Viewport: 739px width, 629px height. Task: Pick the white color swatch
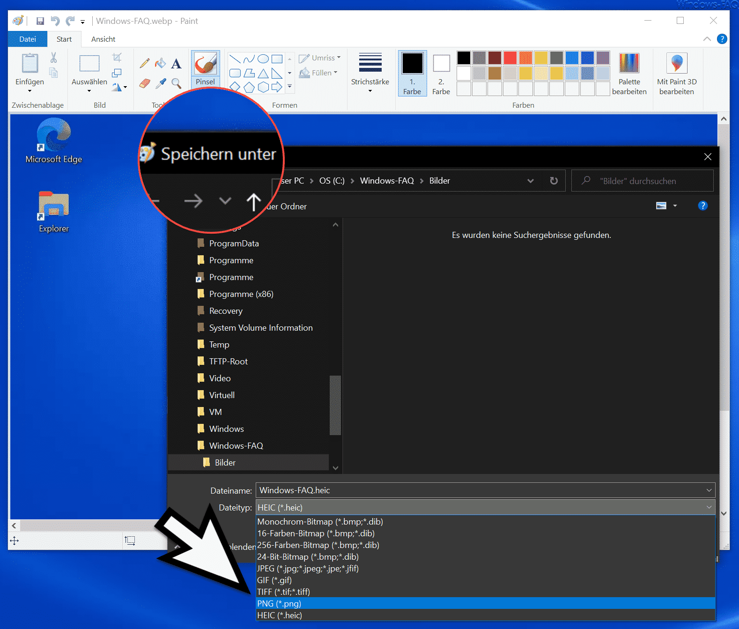pos(464,73)
